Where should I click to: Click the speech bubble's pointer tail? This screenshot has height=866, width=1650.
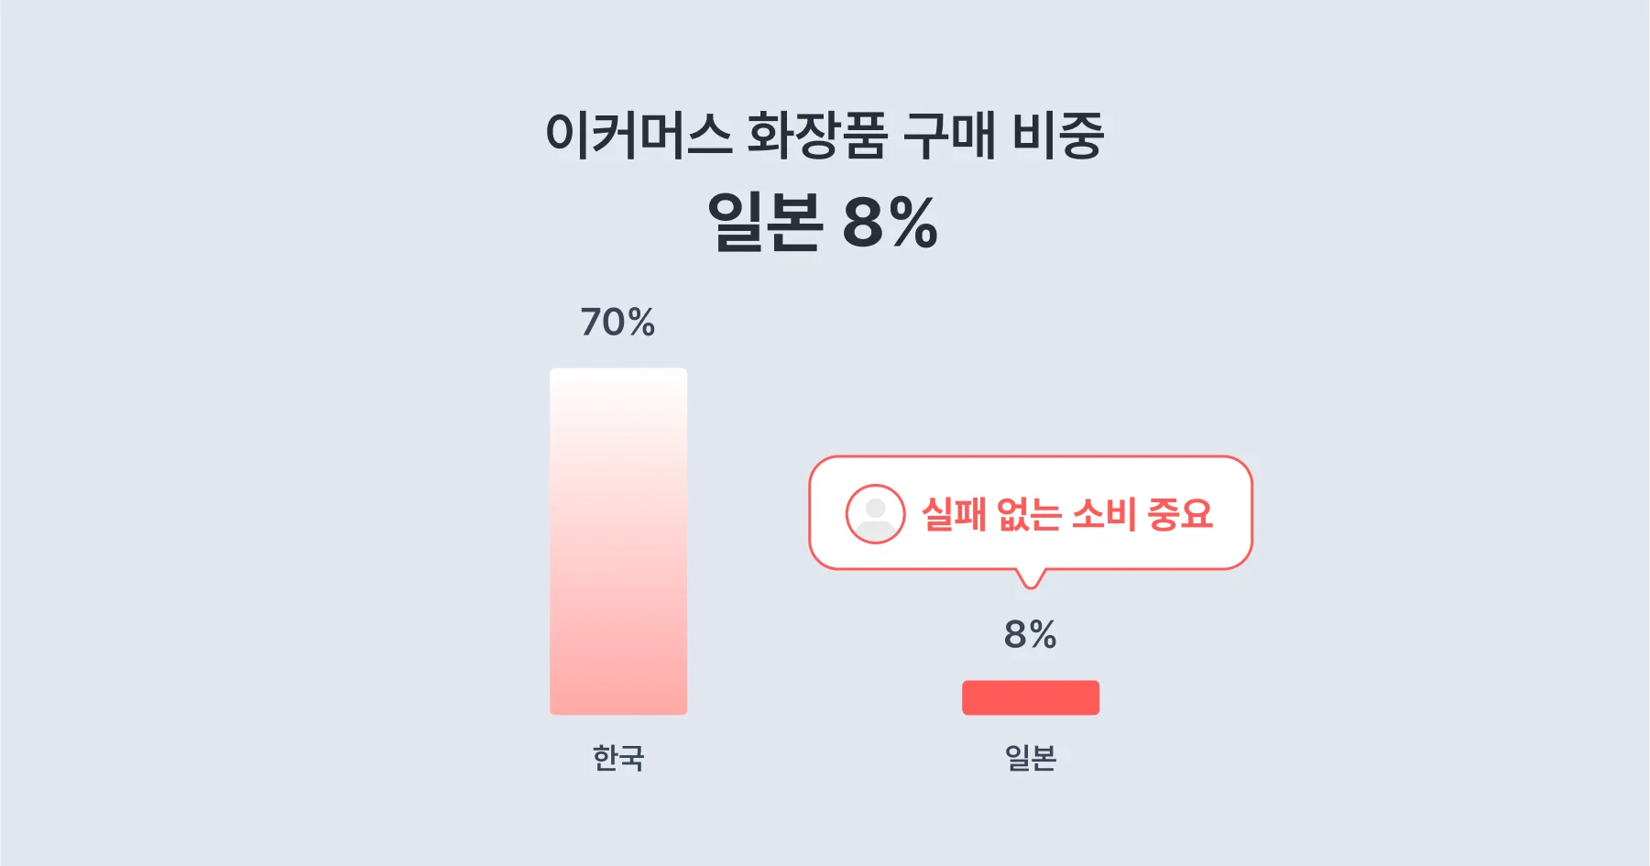pos(1031,578)
